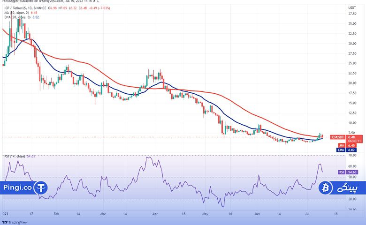Viewport: 366px width, 225px height.
Task: Click the -0.49 (-7.03%) change value
Action: coord(99,8)
